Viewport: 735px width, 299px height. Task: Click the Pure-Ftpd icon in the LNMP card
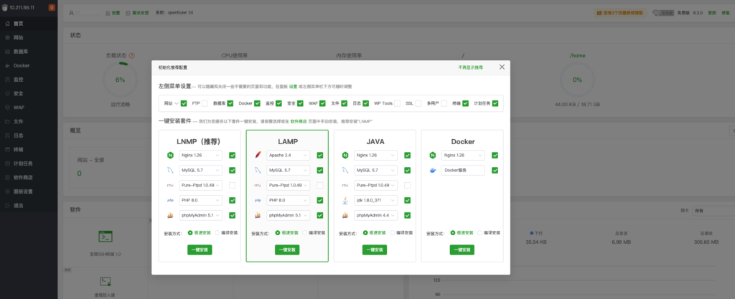tap(170, 185)
